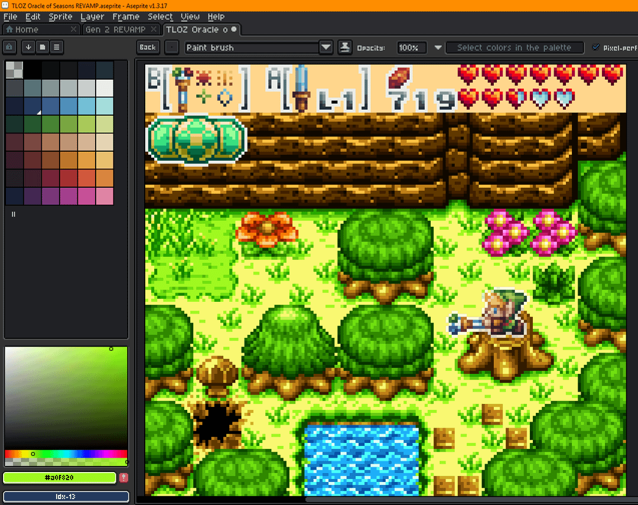The image size is (638, 505).
Task: Switch to the Gen 2 REVAMP tab
Action: pos(115,29)
